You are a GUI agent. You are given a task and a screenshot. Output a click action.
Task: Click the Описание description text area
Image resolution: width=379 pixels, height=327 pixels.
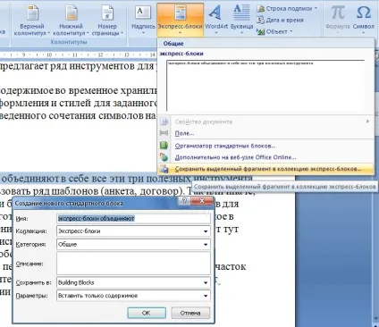[133, 264]
